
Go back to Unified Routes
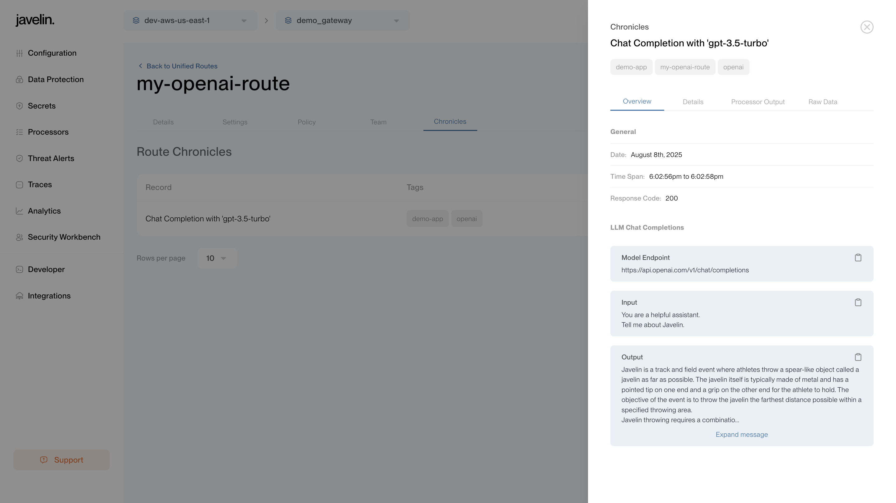tap(182, 66)
